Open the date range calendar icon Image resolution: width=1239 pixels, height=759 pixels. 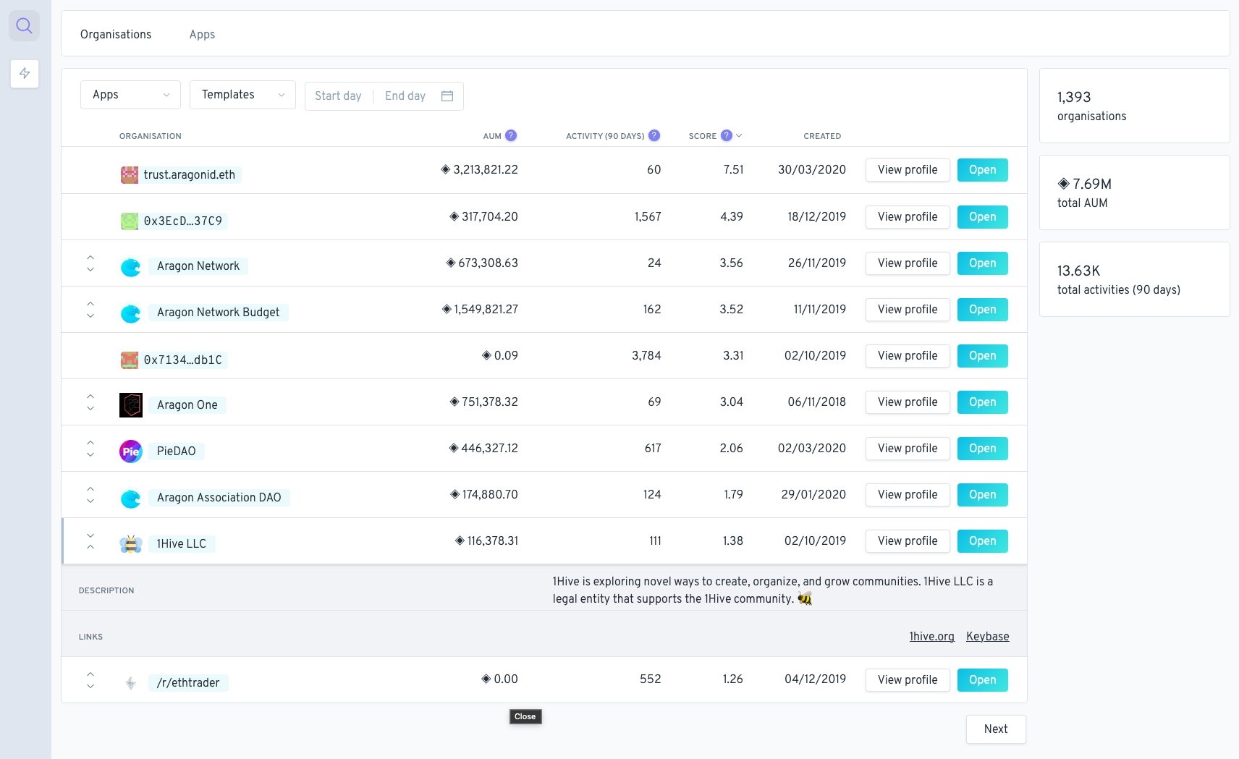coord(447,96)
